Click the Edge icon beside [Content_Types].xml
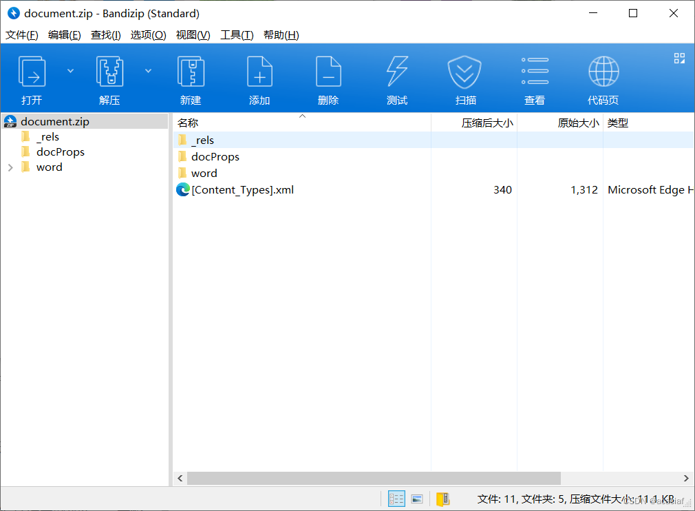 (182, 190)
